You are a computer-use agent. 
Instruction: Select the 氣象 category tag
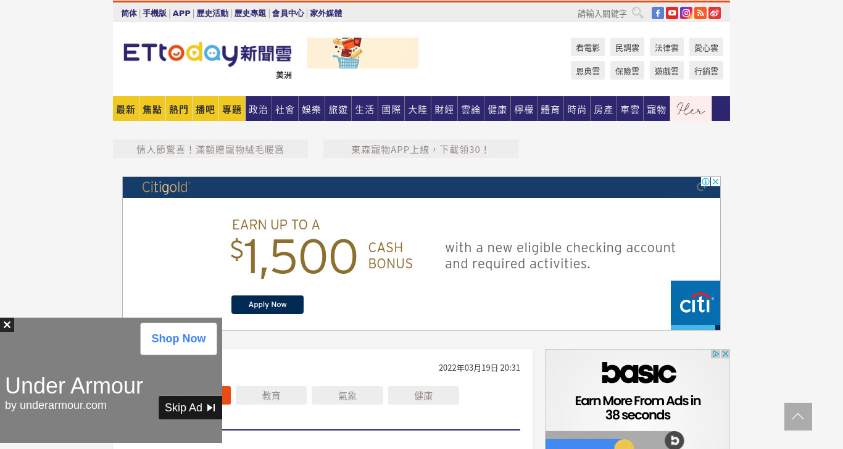point(347,395)
